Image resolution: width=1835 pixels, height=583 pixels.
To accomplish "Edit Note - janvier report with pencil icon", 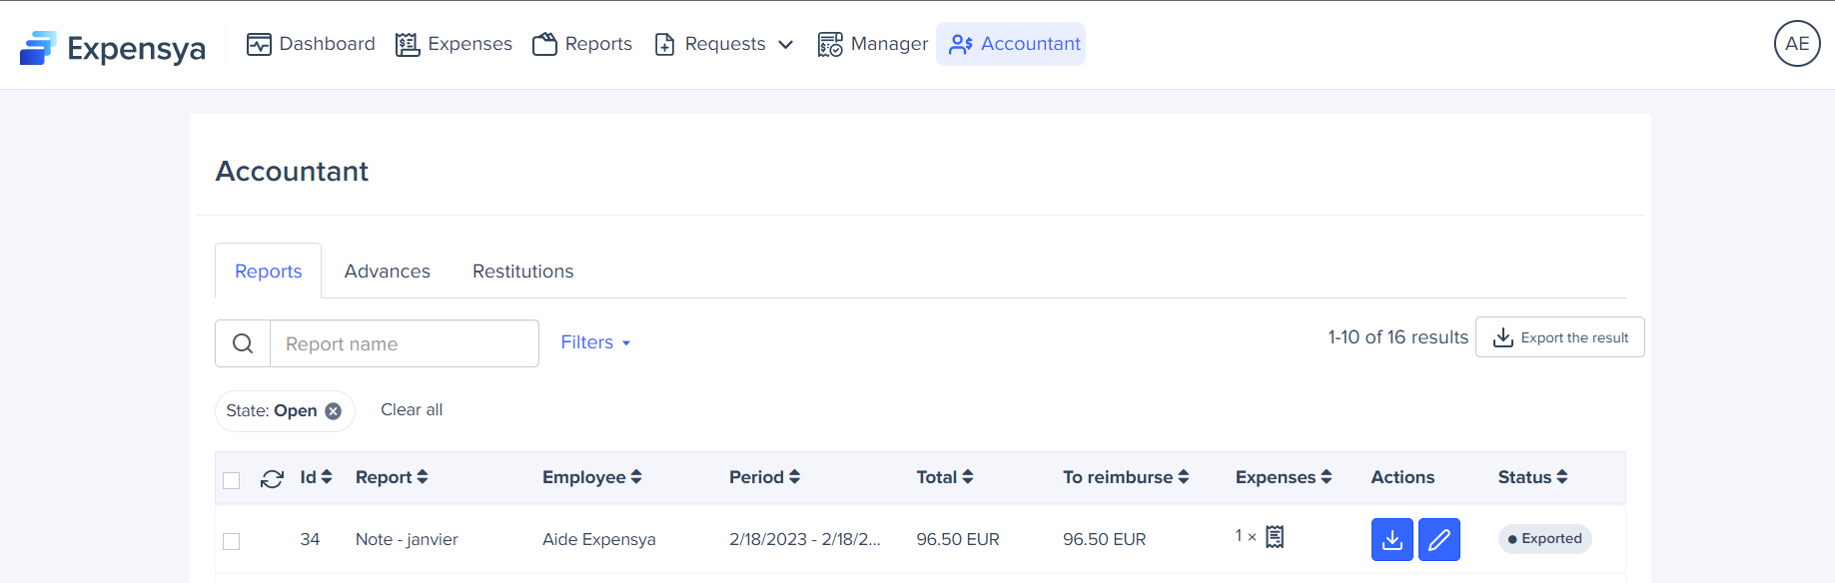I will pos(1438,540).
